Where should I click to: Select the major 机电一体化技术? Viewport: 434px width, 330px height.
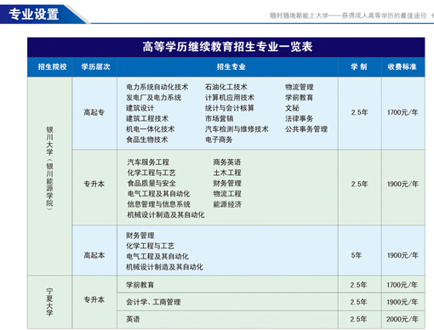pyautogui.click(x=151, y=129)
